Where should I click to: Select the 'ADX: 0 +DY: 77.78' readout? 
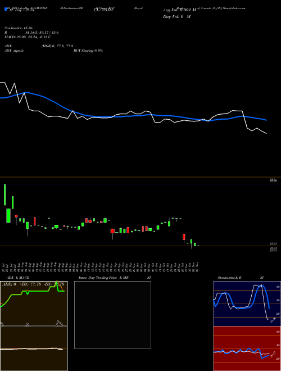click(x=22, y=284)
